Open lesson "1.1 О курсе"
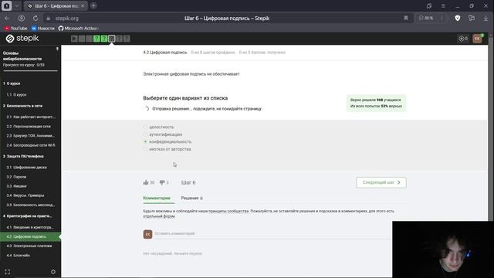The width and height of the screenshot is (494, 278). coord(16,95)
